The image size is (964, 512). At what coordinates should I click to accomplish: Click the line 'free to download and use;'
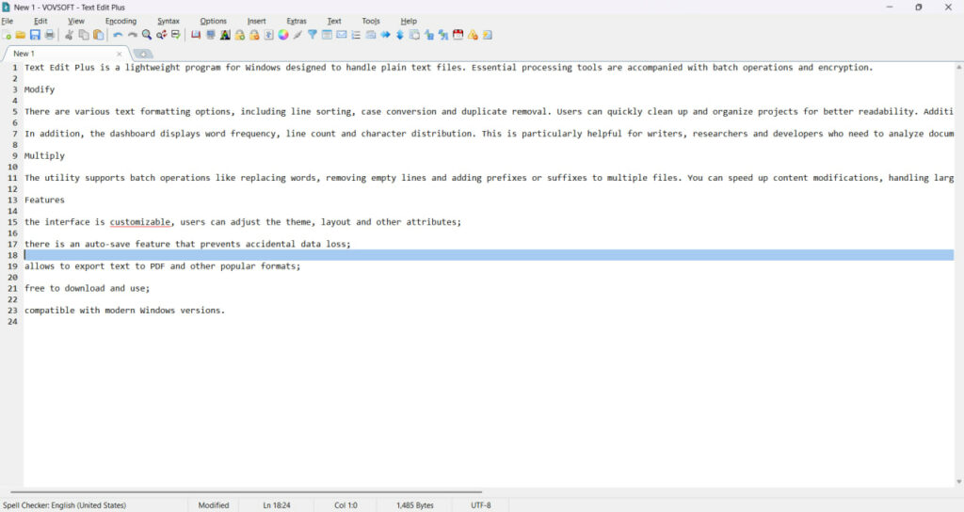pos(88,288)
